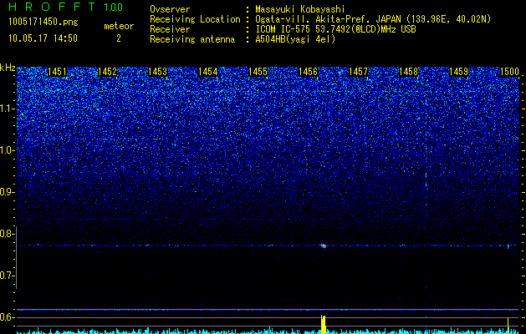The image size is (526, 334).
Task: Click the 1457 time axis marker
Action: (358, 72)
